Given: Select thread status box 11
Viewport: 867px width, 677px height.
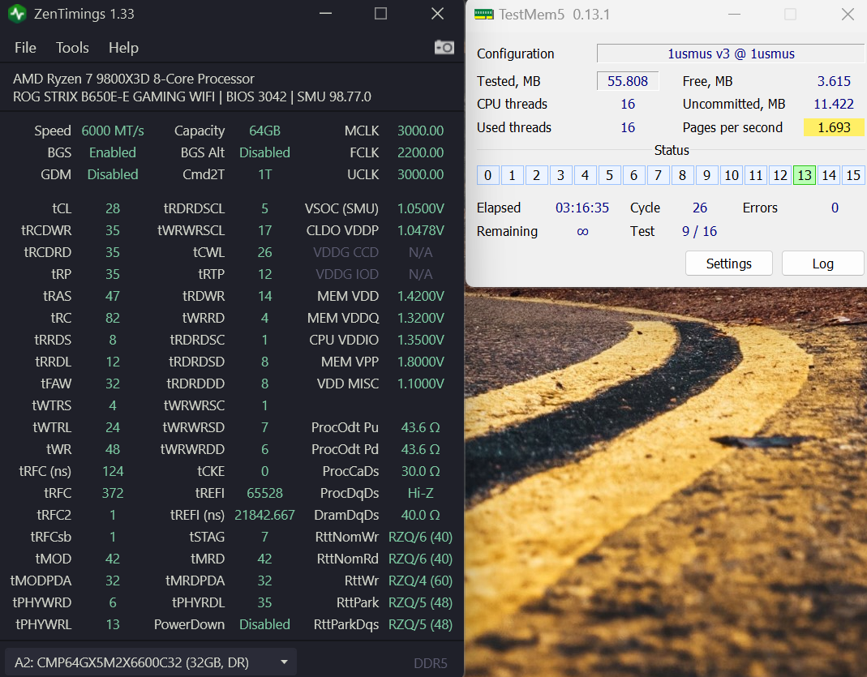Looking at the screenshot, I should point(755,175).
